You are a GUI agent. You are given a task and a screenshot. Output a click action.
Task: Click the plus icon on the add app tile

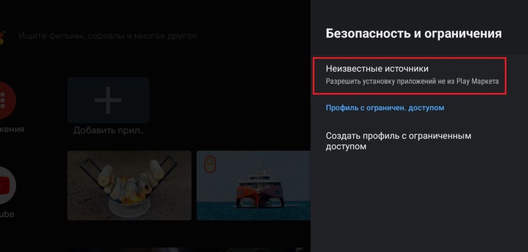[x=108, y=100]
